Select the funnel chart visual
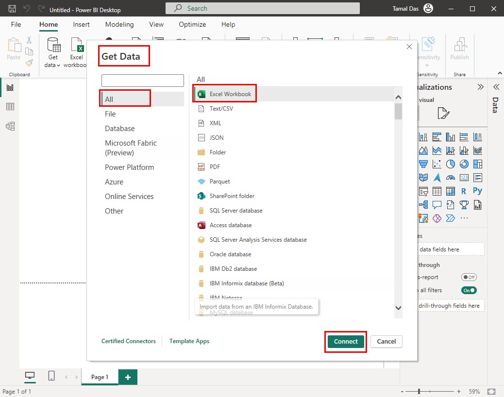 point(423,164)
